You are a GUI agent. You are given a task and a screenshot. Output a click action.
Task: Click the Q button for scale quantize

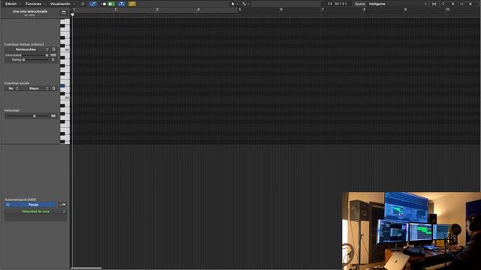click(53, 88)
